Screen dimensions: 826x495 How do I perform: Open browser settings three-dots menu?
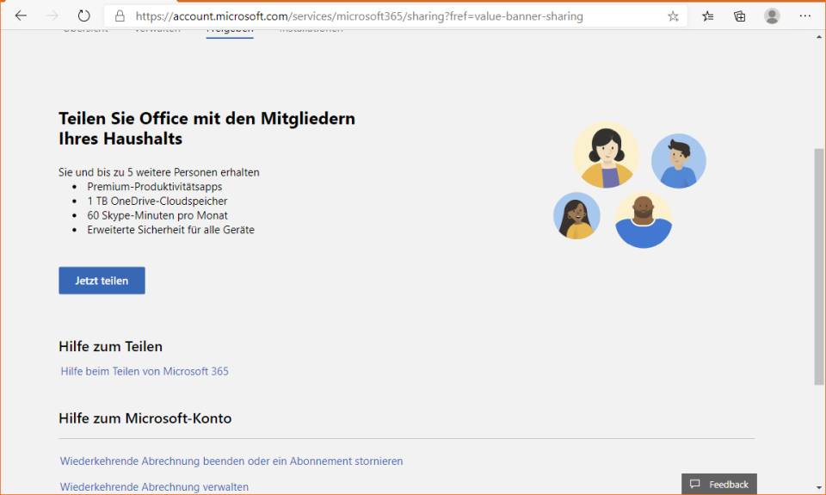coord(805,16)
